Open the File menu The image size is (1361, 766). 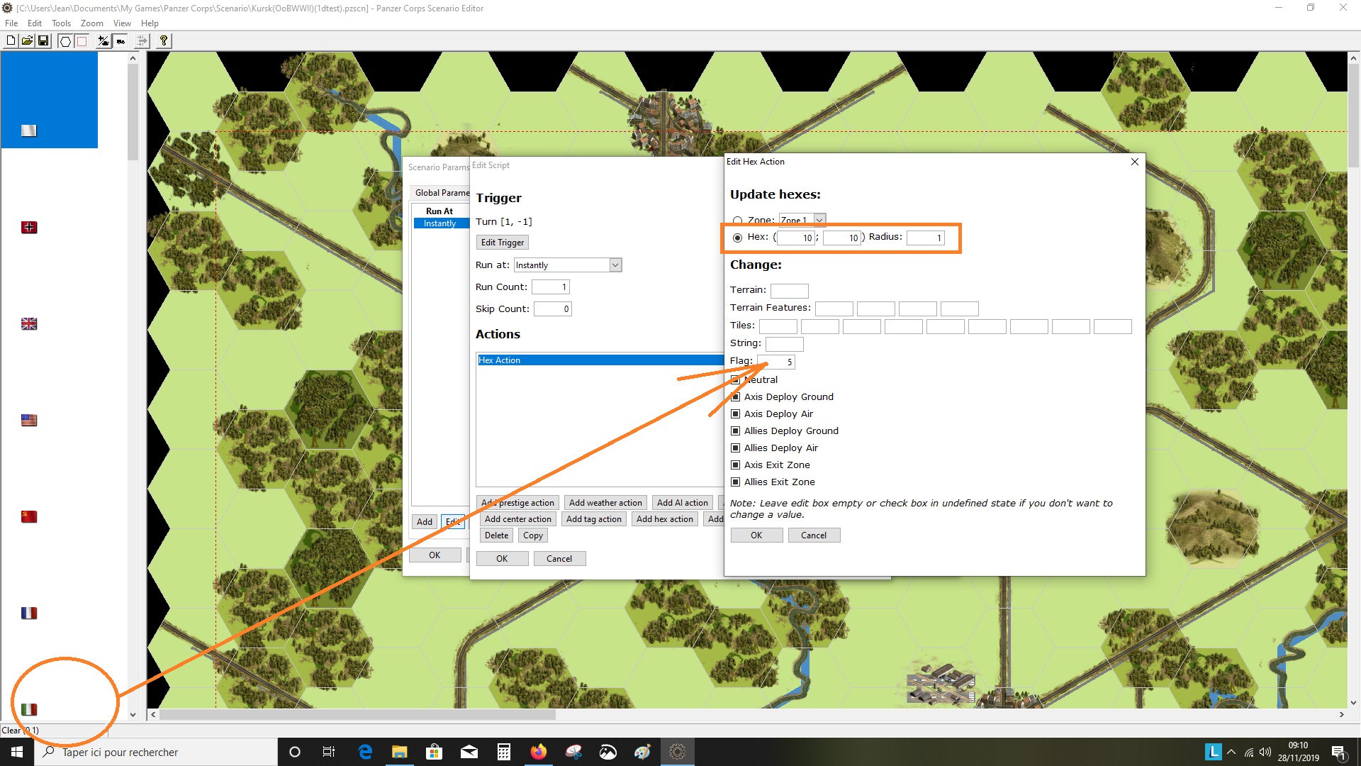click(x=11, y=23)
